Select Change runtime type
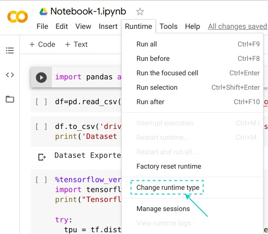268x234 pixels. [x=168, y=188]
